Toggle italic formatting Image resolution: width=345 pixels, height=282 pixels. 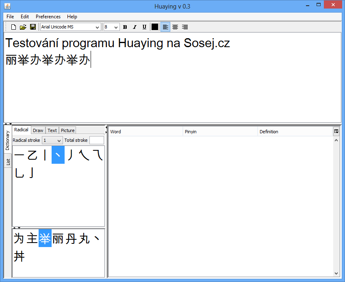(135, 27)
